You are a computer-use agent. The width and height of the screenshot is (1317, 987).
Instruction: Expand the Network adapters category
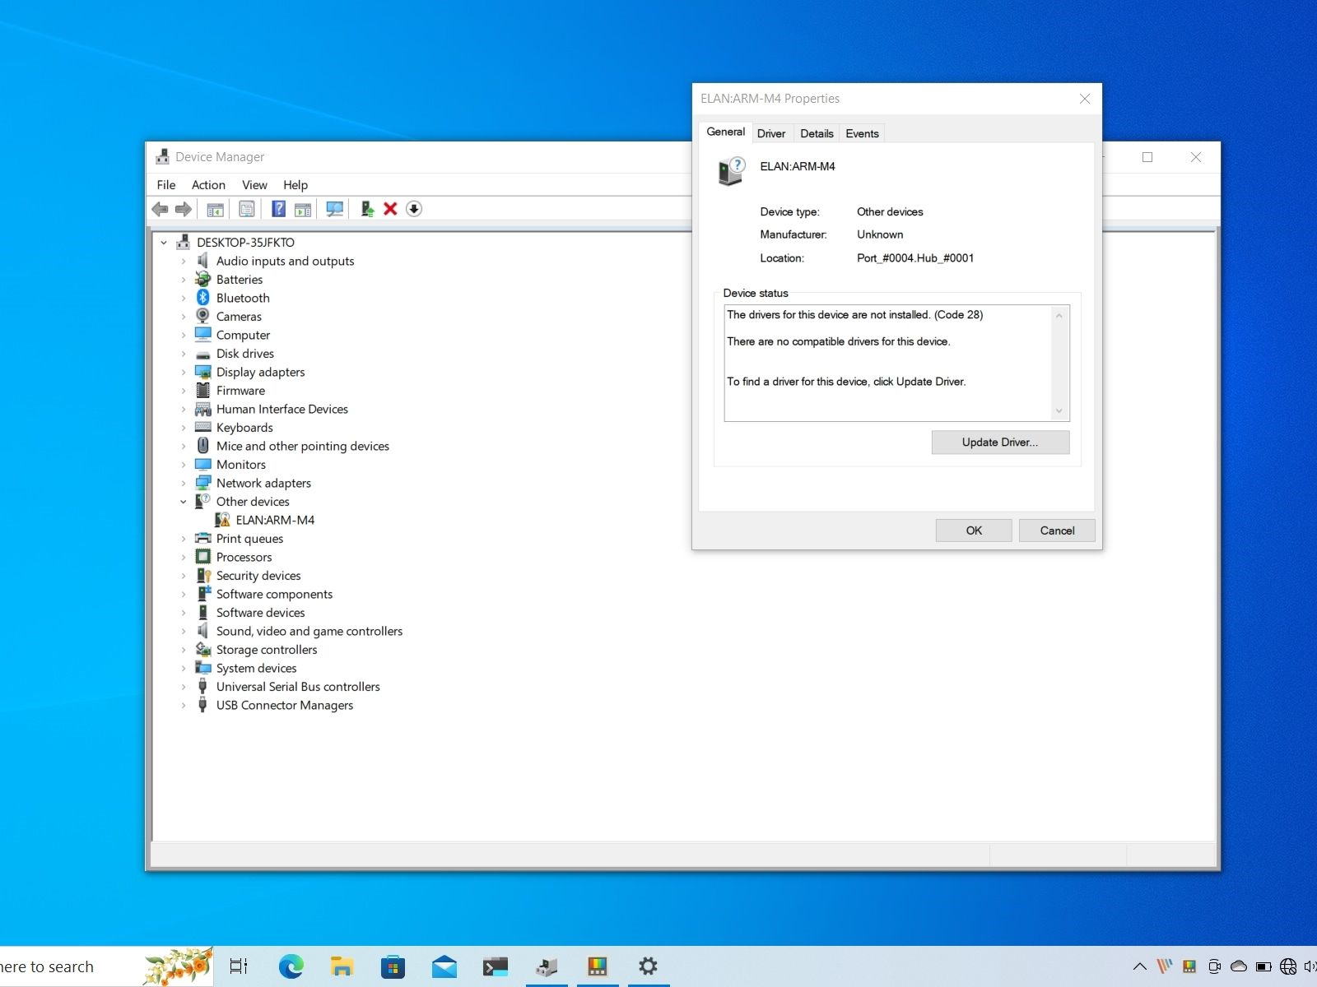pos(184,484)
